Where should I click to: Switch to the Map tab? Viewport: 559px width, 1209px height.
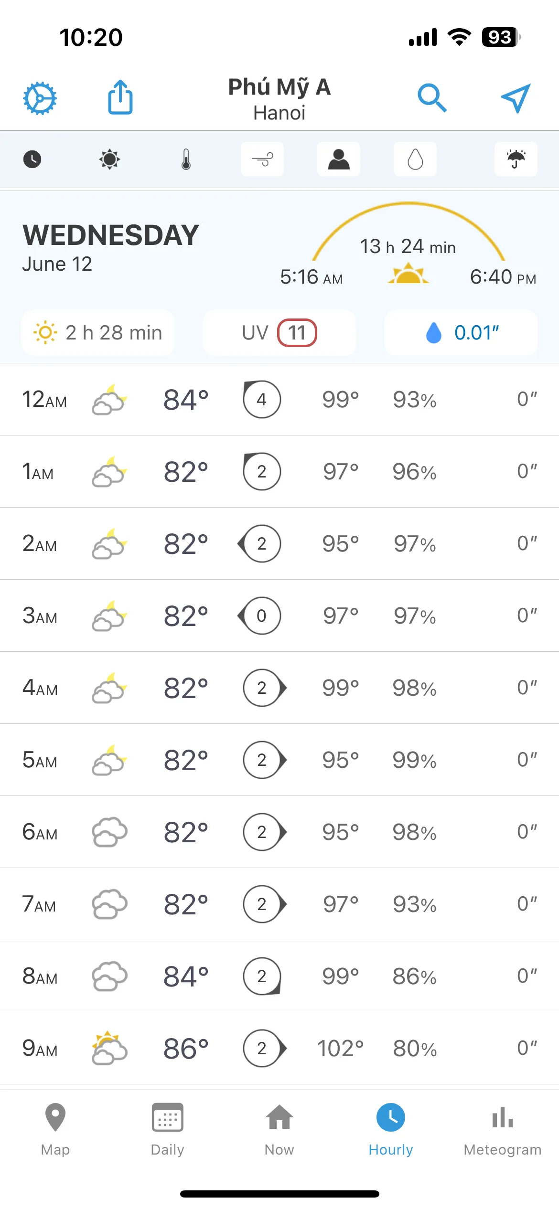(x=55, y=1130)
